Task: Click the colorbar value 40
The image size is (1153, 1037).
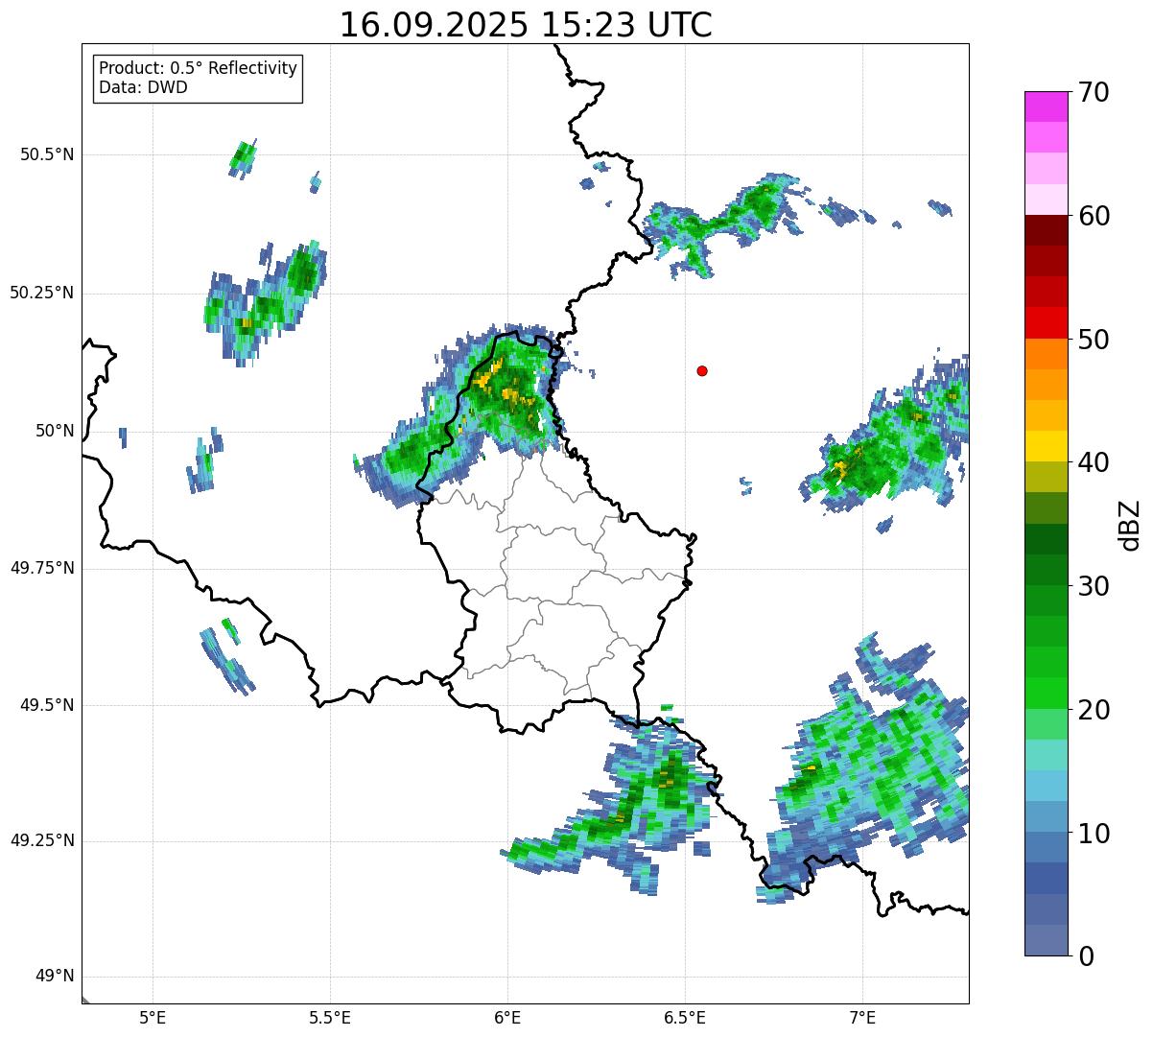Action: 1094,462
